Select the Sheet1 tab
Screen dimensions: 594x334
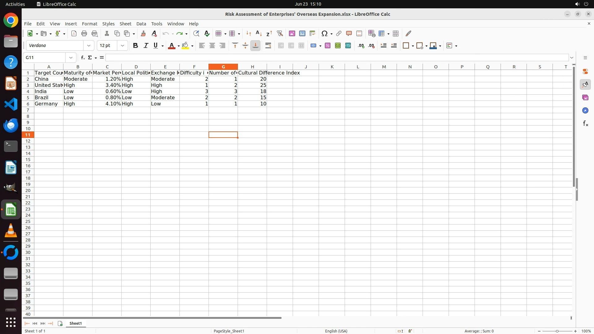click(75, 323)
